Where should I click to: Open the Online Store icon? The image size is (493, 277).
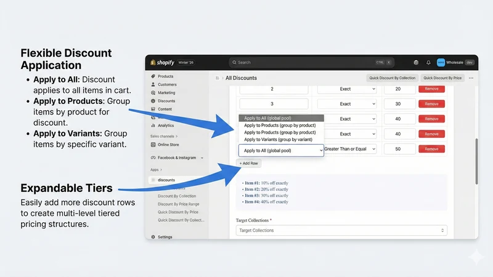point(153,145)
